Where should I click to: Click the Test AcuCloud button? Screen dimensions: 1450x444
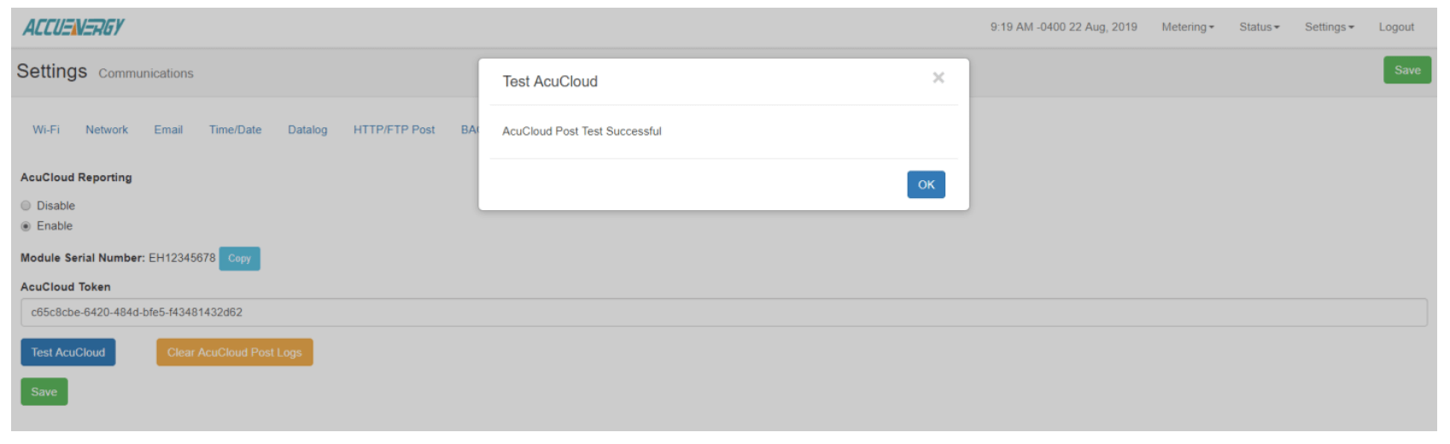[x=68, y=353]
